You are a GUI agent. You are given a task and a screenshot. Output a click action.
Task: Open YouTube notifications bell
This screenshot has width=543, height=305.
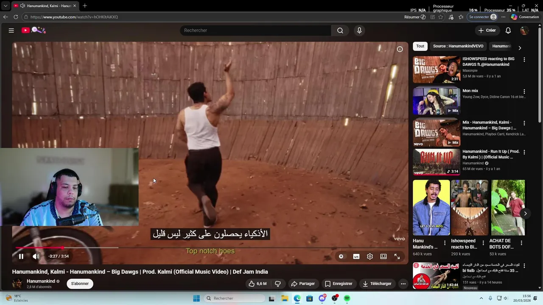pyautogui.click(x=508, y=30)
